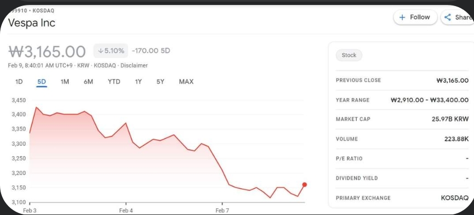Click the Feb 4 marker on the chart axis
This screenshot has height=215, width=474.
[x=125, y=211]
